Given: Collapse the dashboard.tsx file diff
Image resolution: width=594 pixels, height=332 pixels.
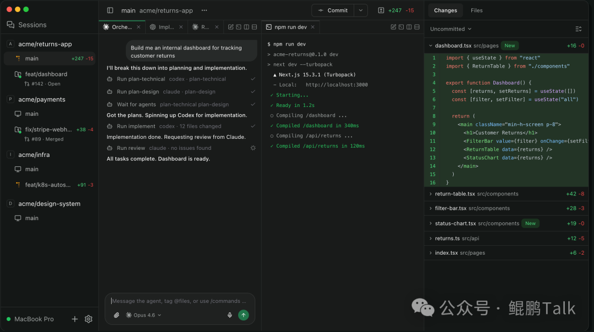Looking at the screenshot, I should pos(431,46).
